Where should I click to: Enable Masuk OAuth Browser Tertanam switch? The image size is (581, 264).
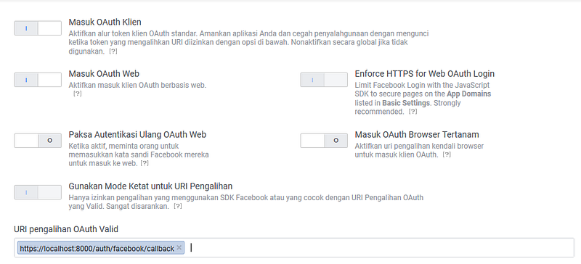click(x=324, y=141)
